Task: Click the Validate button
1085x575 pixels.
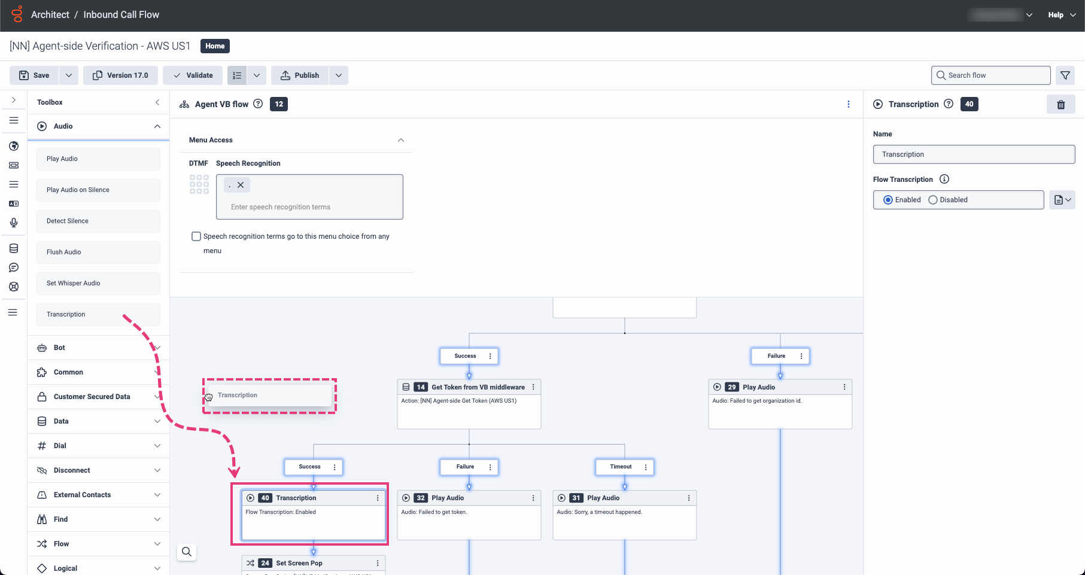Action: coord(193,75)
